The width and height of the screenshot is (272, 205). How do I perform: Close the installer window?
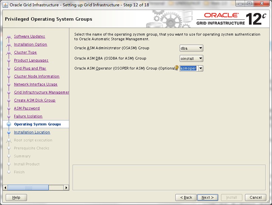262,4
